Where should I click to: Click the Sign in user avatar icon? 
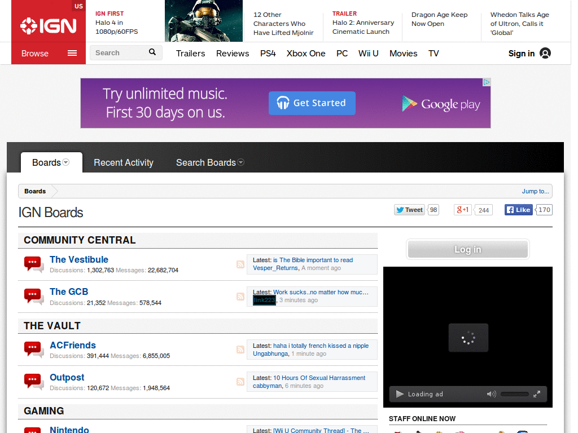point(545,54)
